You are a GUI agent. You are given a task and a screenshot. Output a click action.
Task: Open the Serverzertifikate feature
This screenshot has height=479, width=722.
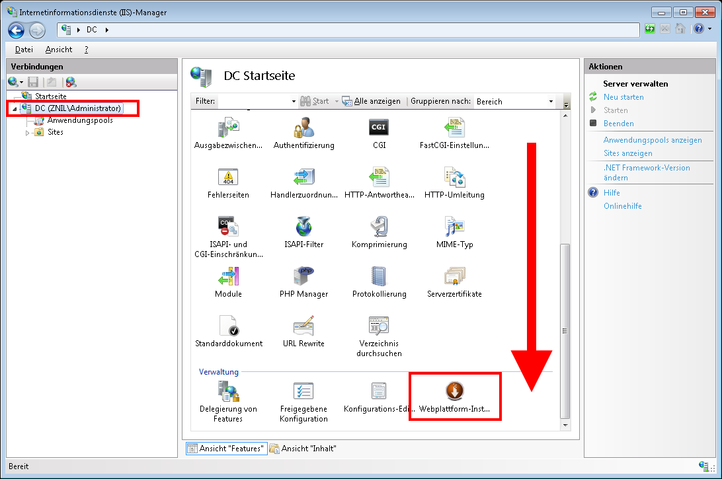[454, 276]
